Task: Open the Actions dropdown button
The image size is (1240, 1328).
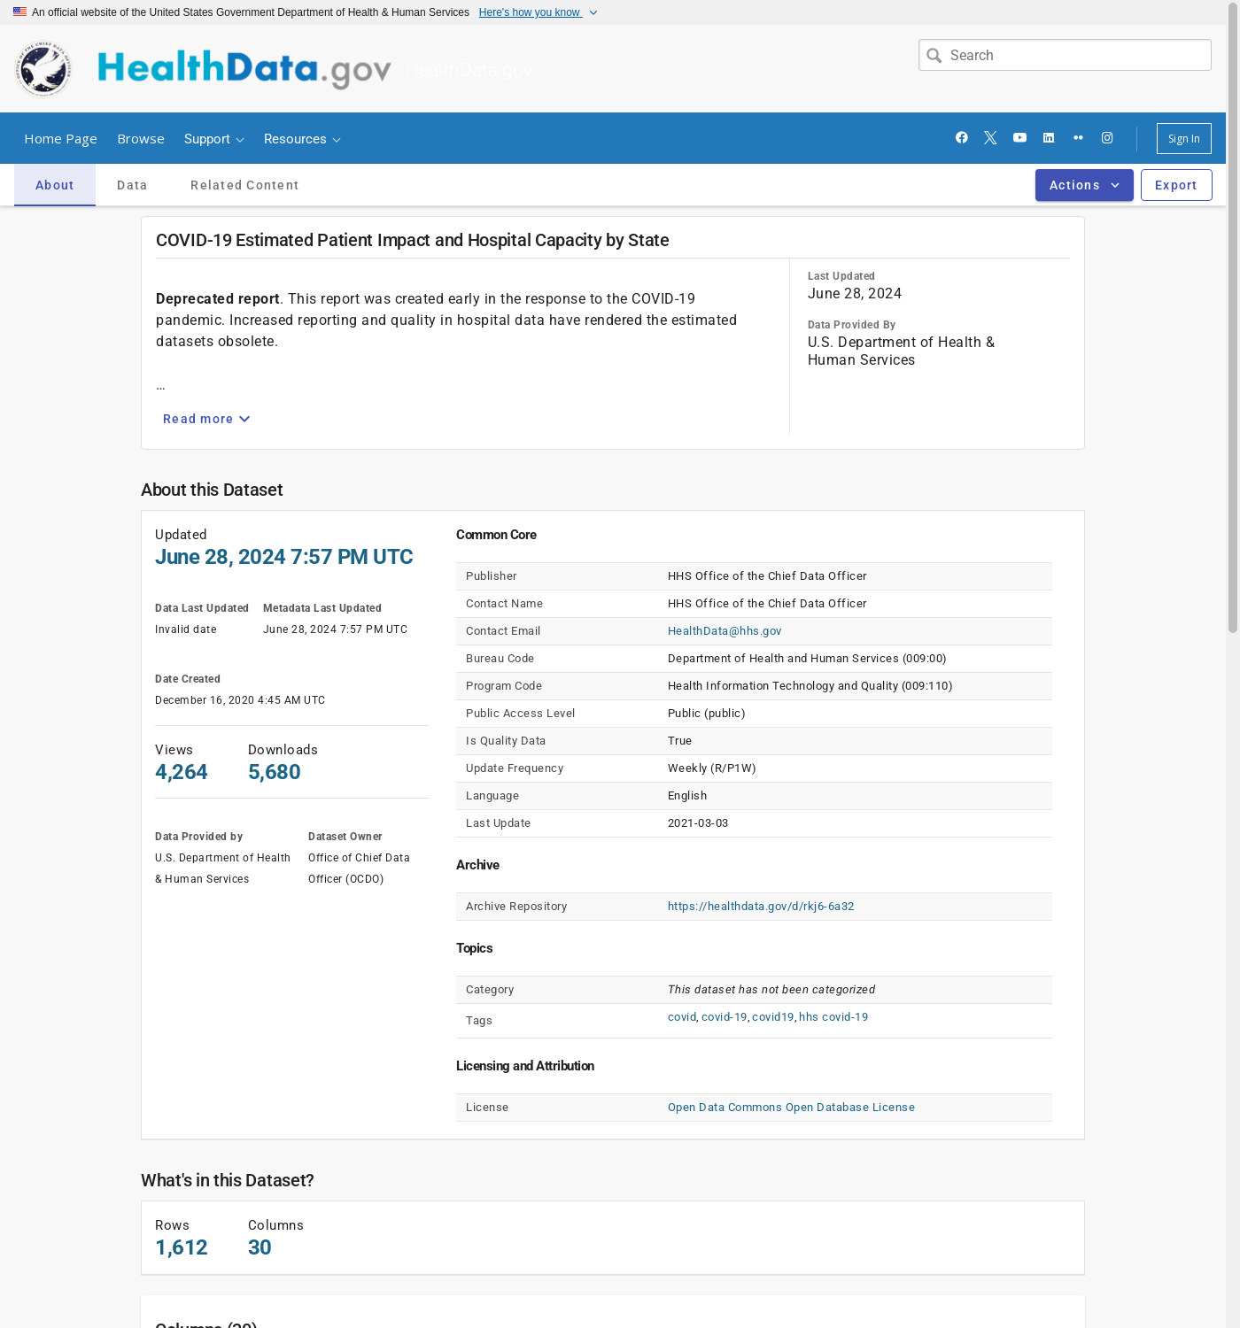Action: 1083,185
